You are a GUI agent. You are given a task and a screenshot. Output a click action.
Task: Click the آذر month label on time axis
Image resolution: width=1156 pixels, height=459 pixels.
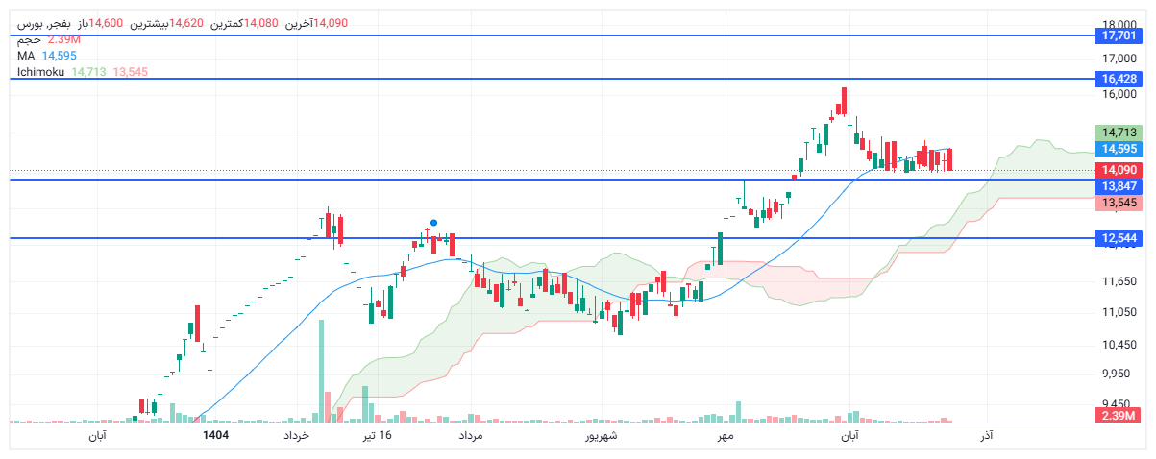(x=986, y=436)
